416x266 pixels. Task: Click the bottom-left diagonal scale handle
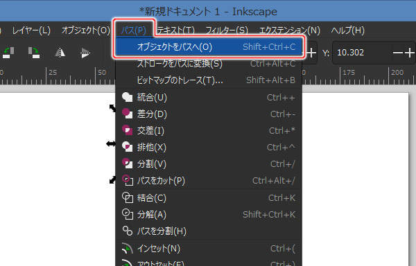[x=112, y=180]
